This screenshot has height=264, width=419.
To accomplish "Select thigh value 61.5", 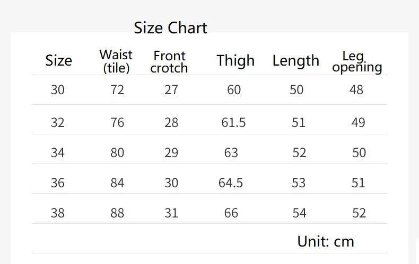I will click(x=233, y=123).
